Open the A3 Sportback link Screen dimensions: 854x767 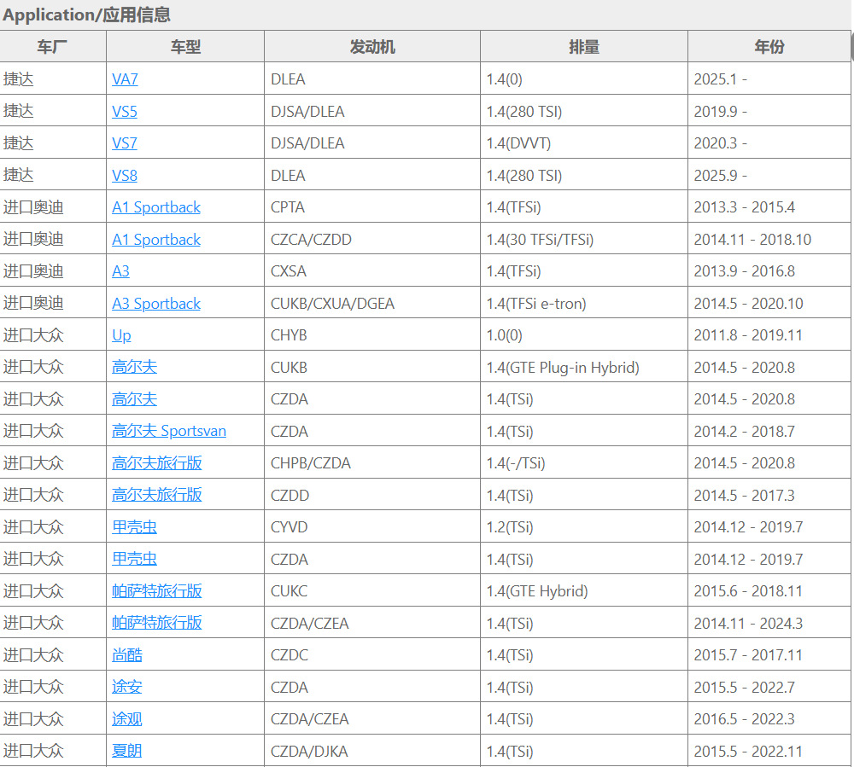(156, 304)
